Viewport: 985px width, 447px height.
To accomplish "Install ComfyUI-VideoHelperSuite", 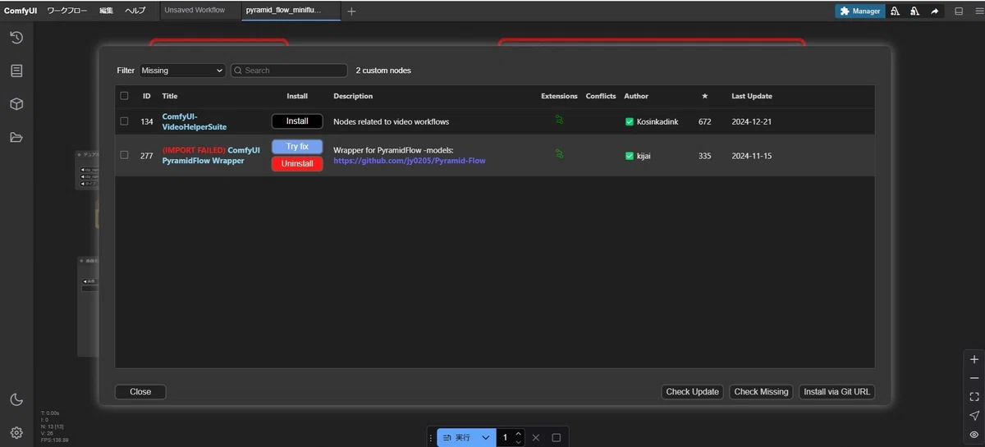I will click(297, 121).
